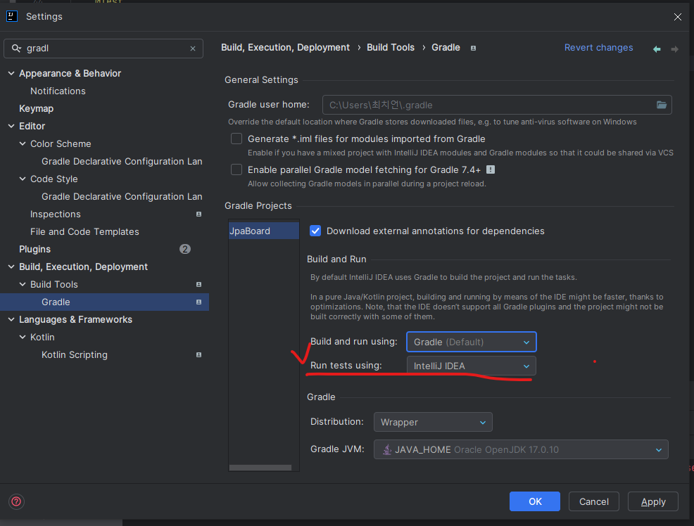Click the Plugins update count badge

[x=185, y=250]
